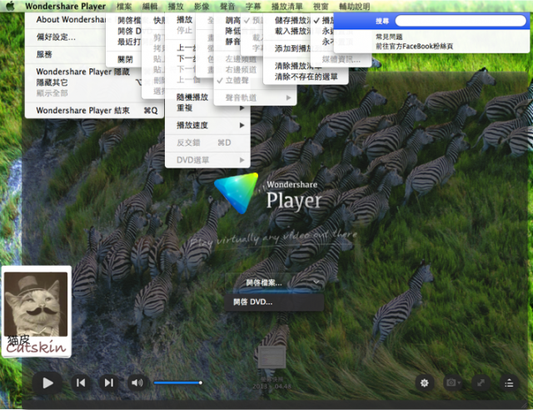
Task: Open the 播放清單 menu
Action: 286,6
